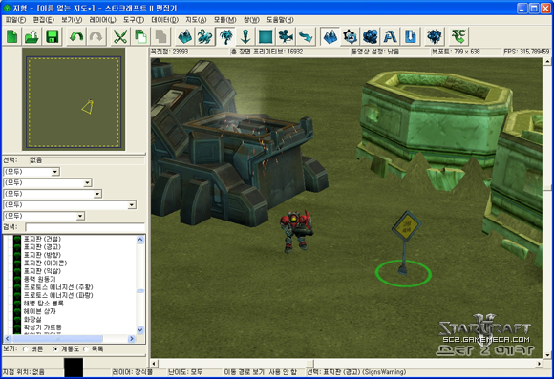Screen dimensions: 554x379
Task: Open the 파일(F) menu
Action: 15,20
